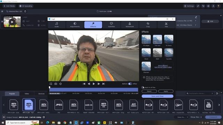Select the Vignette effect thumbnail
This screenshot has width=223, height=125.
click(169, 53)
